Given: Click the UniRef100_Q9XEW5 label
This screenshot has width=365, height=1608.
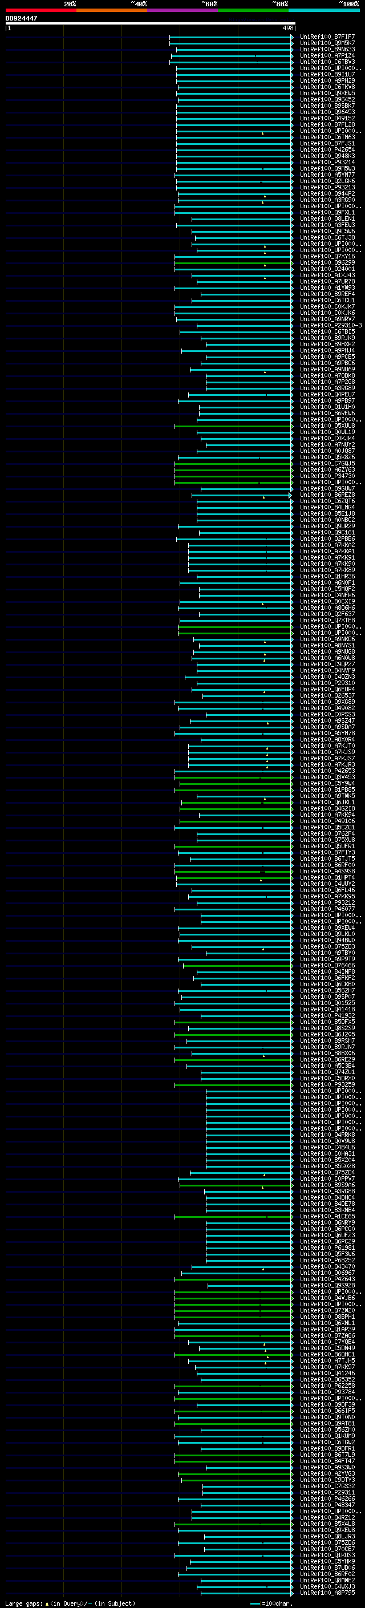Looking at the screenshot, I should tap(327, 93).
